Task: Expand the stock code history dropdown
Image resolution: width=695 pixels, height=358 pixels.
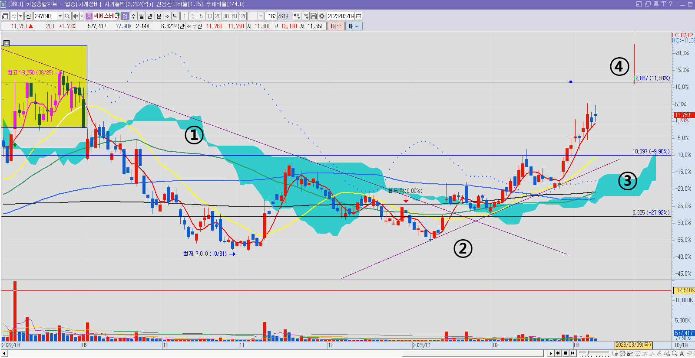Action: [60, 16]
